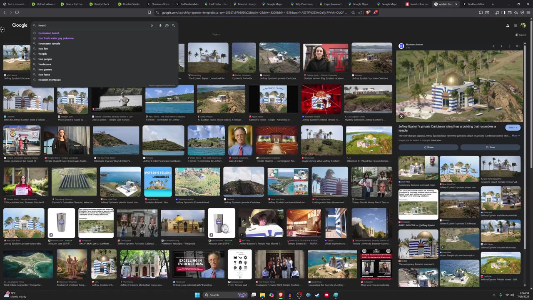Click the Brave Shields lion icon

pyautogui.click(x=368, y=12)
